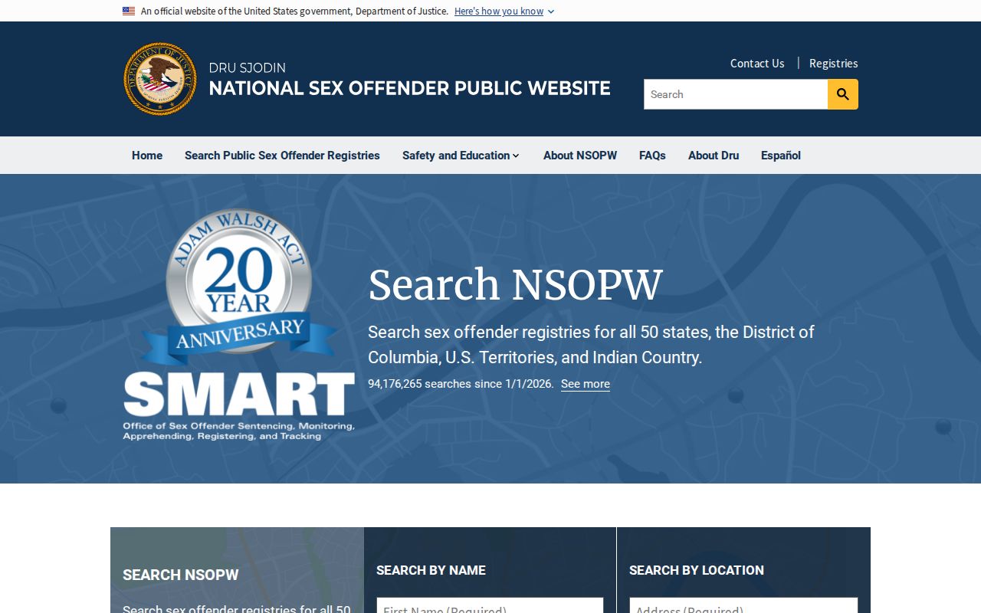Open the Safety and Education dropdown menu
The width and height of the screenshot is (981, 613).
pyautogui.click(x=461, y=156)
